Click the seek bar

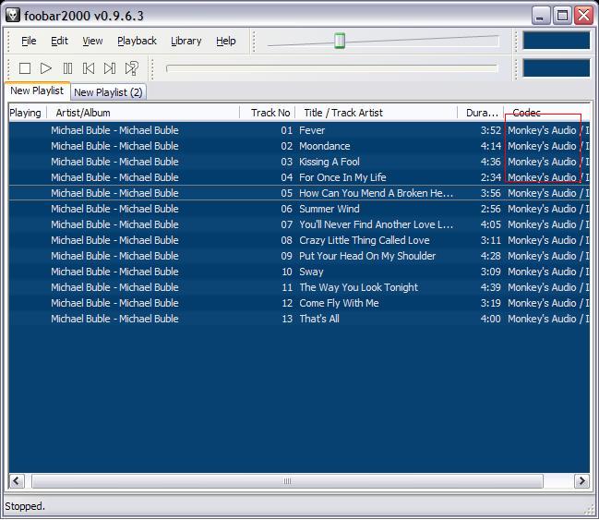coord(332,68)
